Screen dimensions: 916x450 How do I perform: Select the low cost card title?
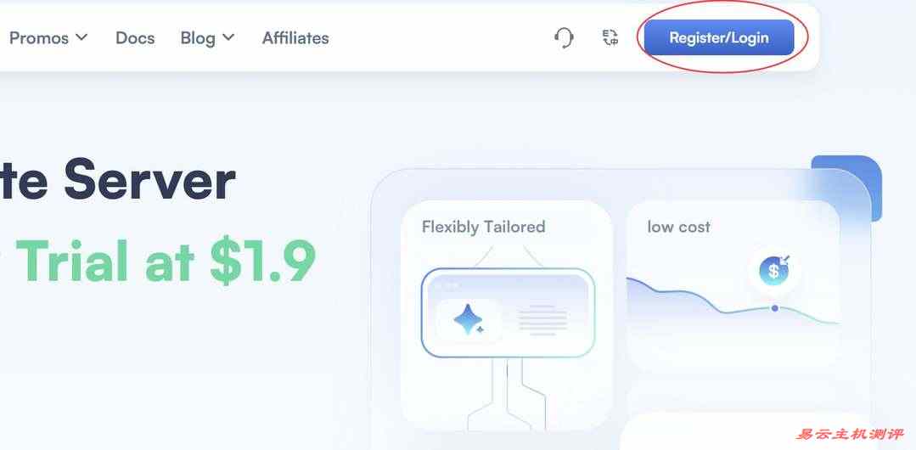(679, 227)
